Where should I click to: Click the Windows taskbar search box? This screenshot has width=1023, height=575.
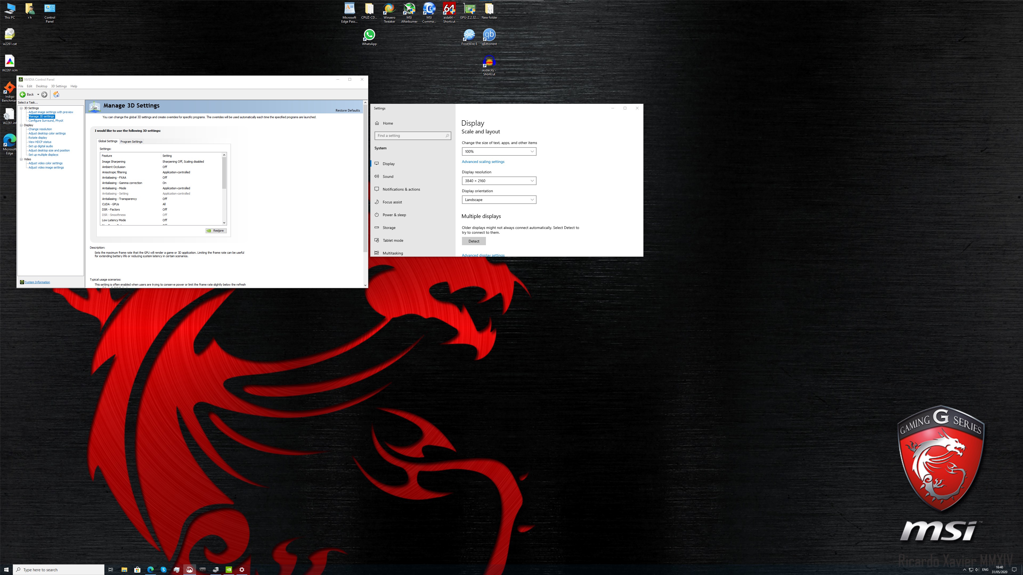[59, 569]
